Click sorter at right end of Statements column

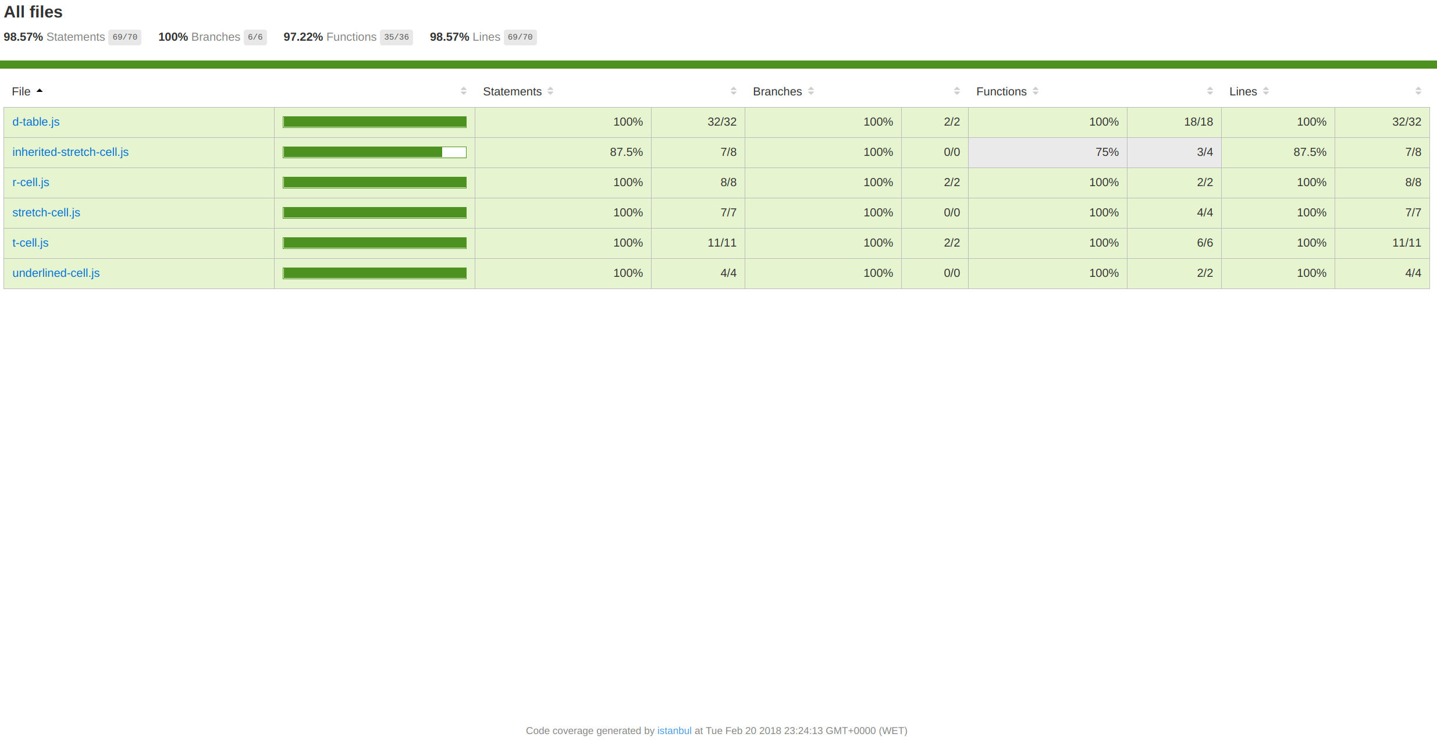734,91
